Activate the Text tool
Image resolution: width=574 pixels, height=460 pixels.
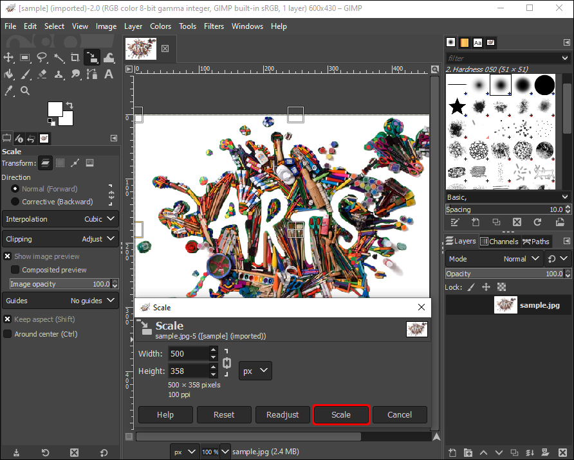[x=109, y=75]
